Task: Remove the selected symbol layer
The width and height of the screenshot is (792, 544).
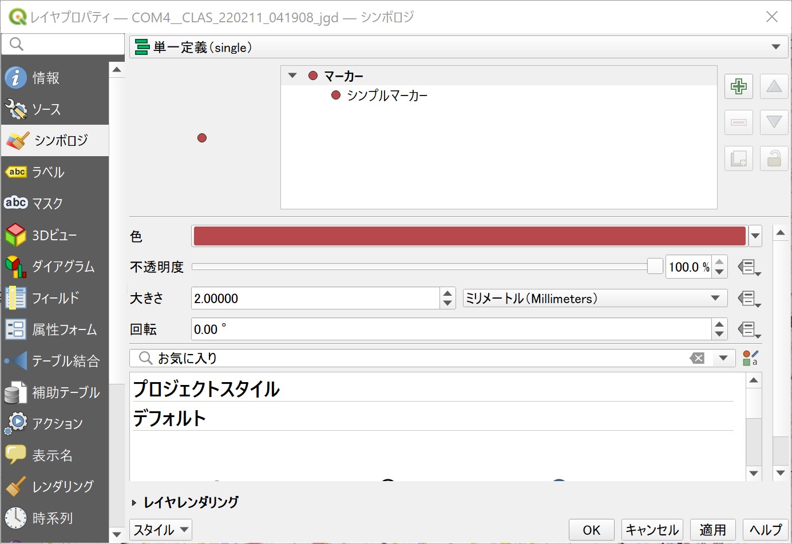Action: 738,122
